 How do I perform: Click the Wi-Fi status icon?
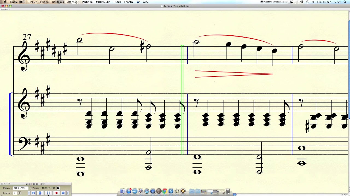(302, 2)
